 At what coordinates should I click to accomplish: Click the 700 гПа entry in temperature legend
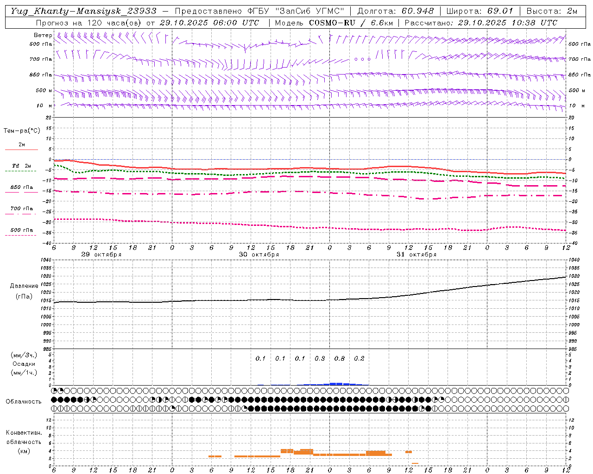pyautogui.click(x=21, y=209)
